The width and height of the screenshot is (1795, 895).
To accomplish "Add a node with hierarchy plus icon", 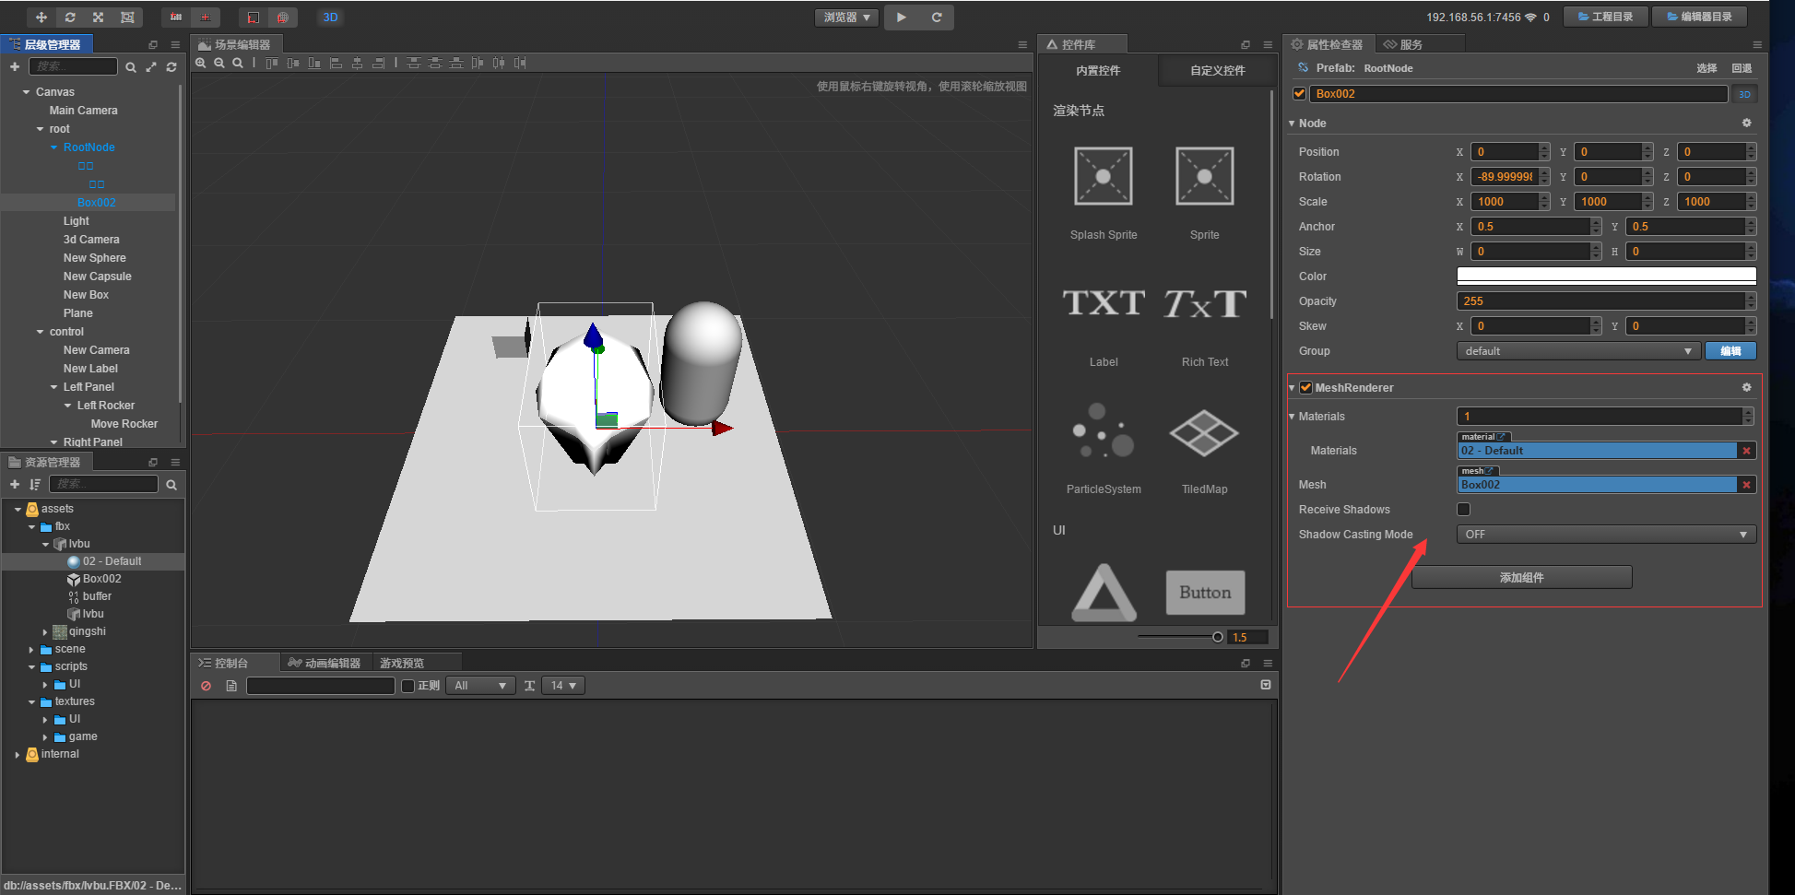I will point(15,66).
